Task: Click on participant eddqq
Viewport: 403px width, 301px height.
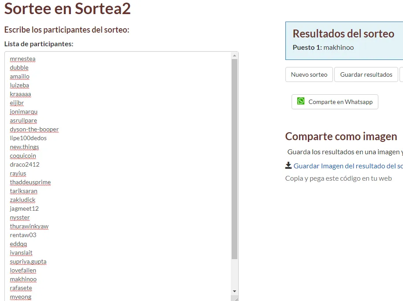Action: pos(18,244)
